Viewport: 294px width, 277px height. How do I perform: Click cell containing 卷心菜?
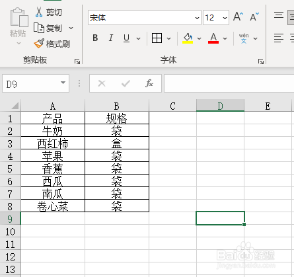click(53, 206)
